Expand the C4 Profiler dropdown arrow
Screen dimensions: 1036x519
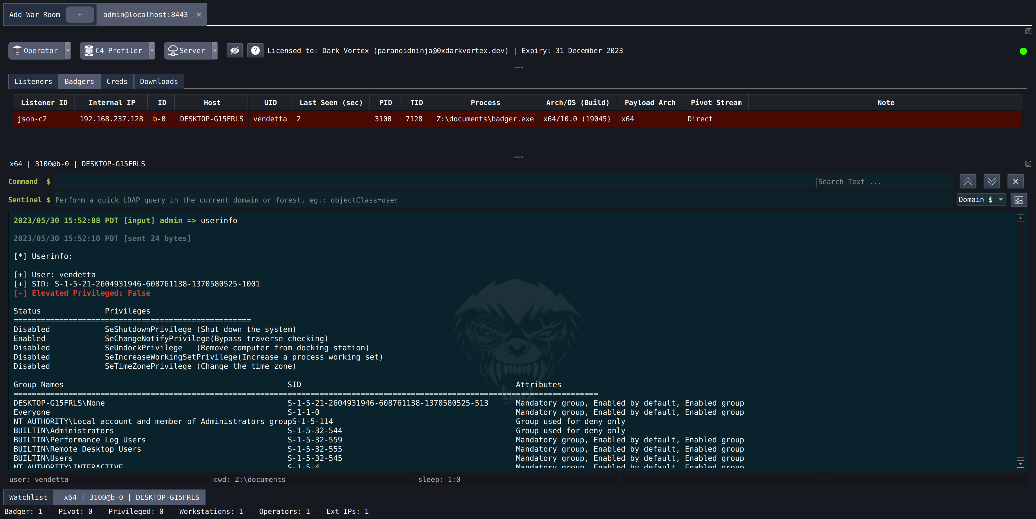152,51
